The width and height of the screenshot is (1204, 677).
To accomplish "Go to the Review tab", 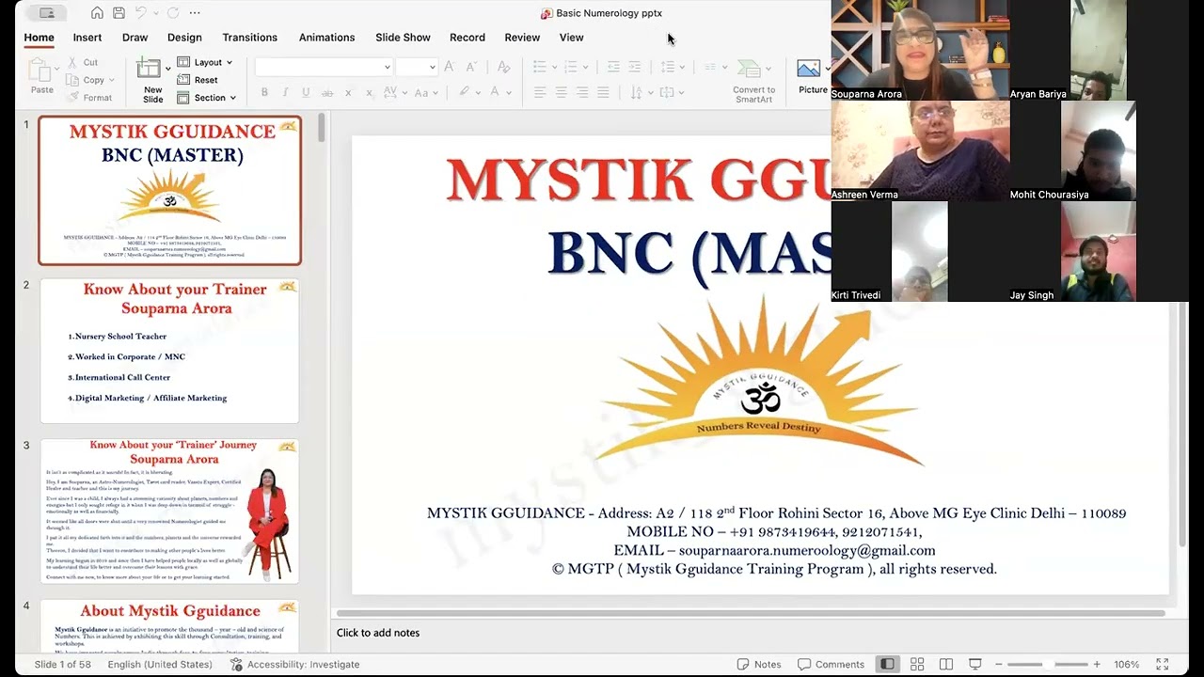I will click(x=522, y=38).
